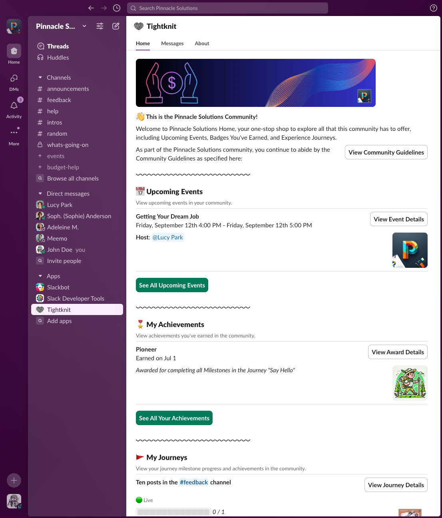442x518 pixels.
Task: Click the journey progress bar showing 0 / 1
Action: [173, 512]
